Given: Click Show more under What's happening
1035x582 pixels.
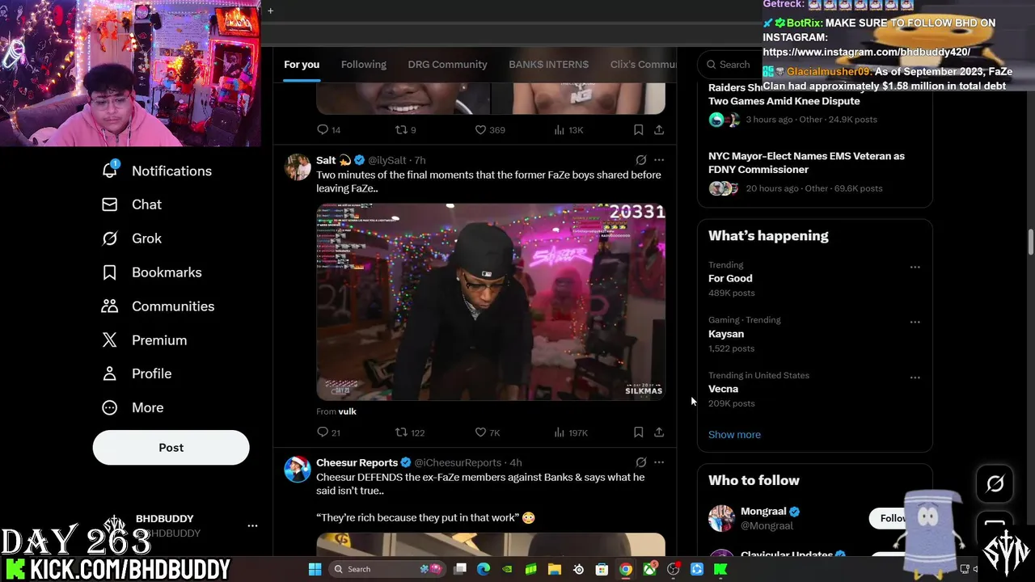Looking at the screenshot, I should (734, 435).
